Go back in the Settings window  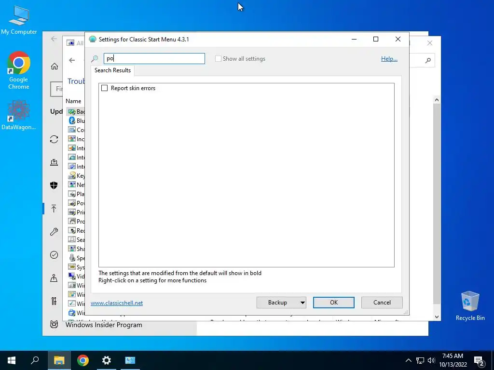click(x=54, y=39)
